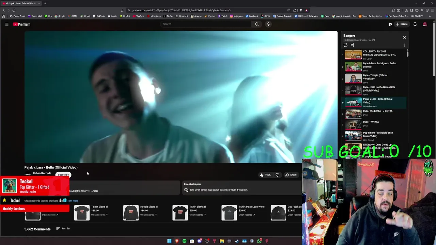Click the search magnifier button
436x245 pixels.
click(257, 24)
